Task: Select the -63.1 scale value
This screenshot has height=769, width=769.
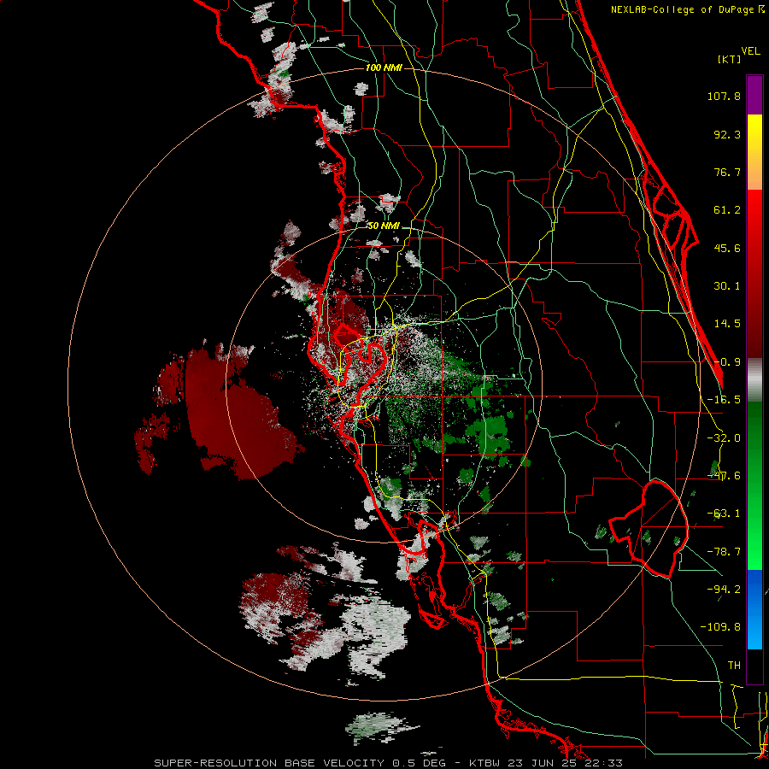Action: tap(724, 514)
